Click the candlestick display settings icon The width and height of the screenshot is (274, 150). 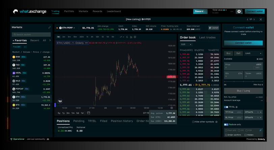(x=131, y=37)
